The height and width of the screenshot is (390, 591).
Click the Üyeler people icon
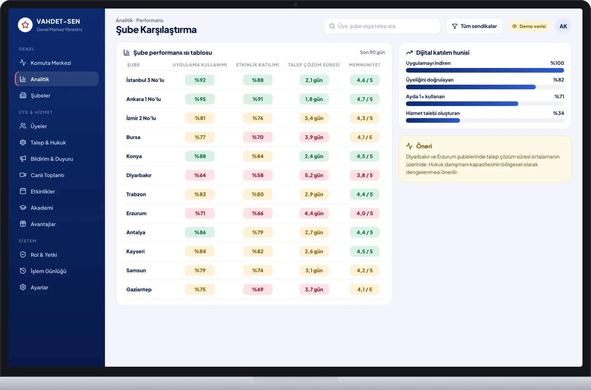23,126
